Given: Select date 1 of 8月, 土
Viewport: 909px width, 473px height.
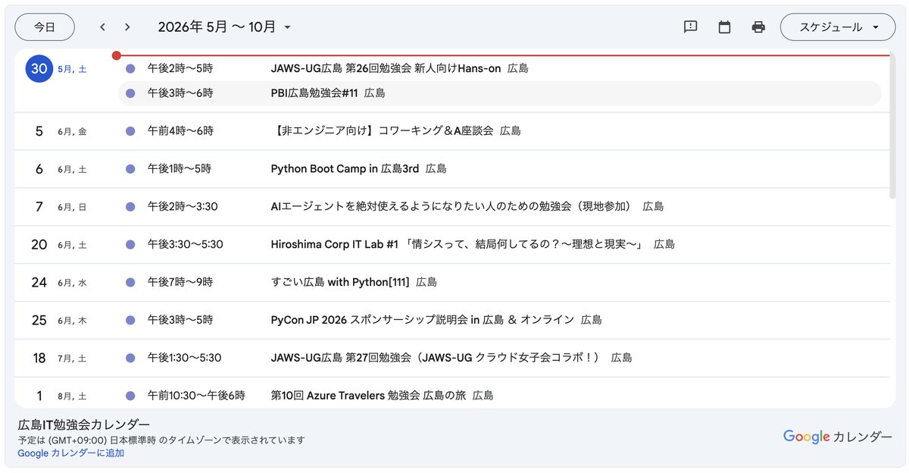Looking at the screenshot, I should click(x=39, y=396).
